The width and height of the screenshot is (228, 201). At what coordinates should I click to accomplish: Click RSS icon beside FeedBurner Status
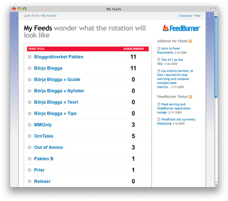tap(190, 97)
